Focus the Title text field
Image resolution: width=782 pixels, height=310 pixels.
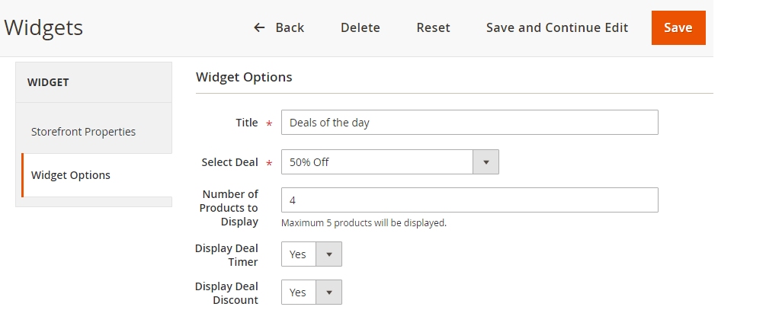coord(469,123)
